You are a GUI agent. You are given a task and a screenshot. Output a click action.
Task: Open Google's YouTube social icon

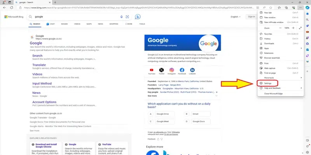click(x=152, y=70)
